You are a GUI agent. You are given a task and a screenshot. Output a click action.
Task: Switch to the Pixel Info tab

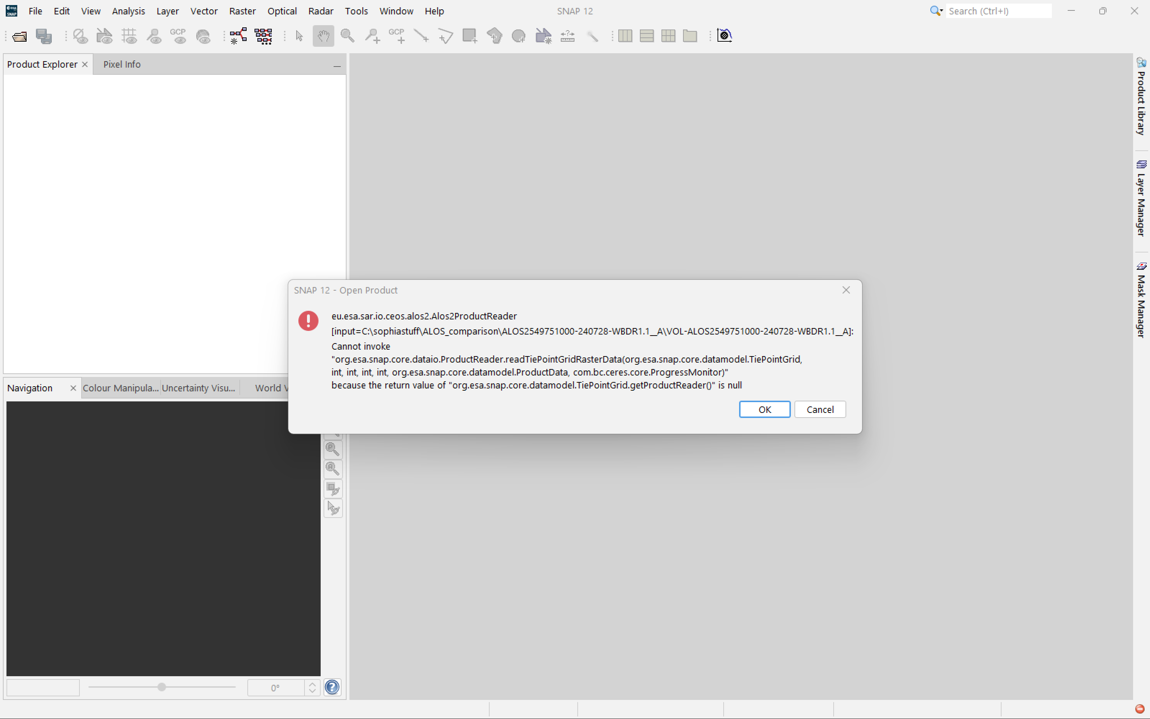point(122,64)
